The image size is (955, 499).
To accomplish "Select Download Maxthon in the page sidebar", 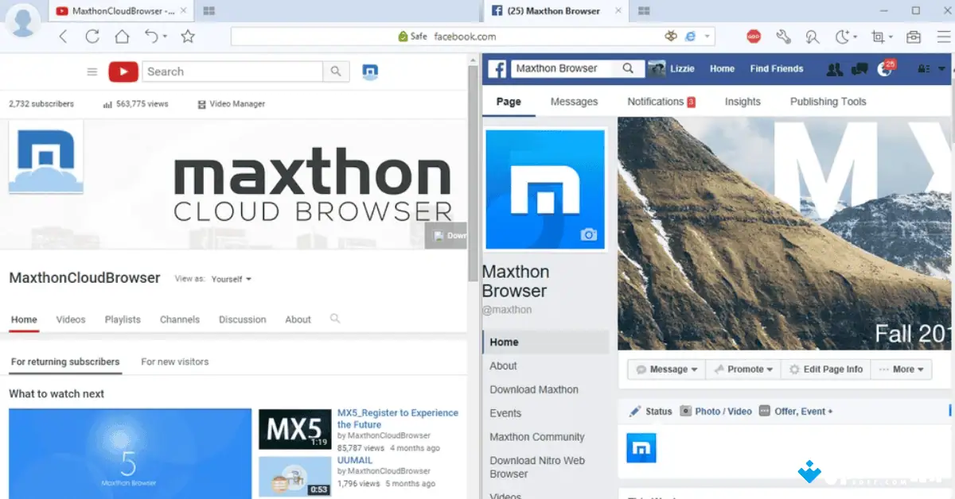I will tap(534, 389).
